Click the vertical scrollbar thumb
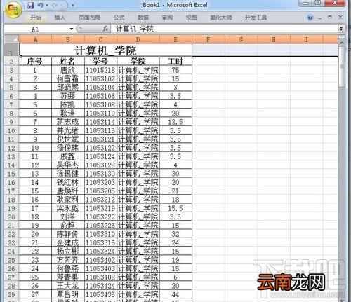Screen dimensions: 351x302 click(342, 67)
